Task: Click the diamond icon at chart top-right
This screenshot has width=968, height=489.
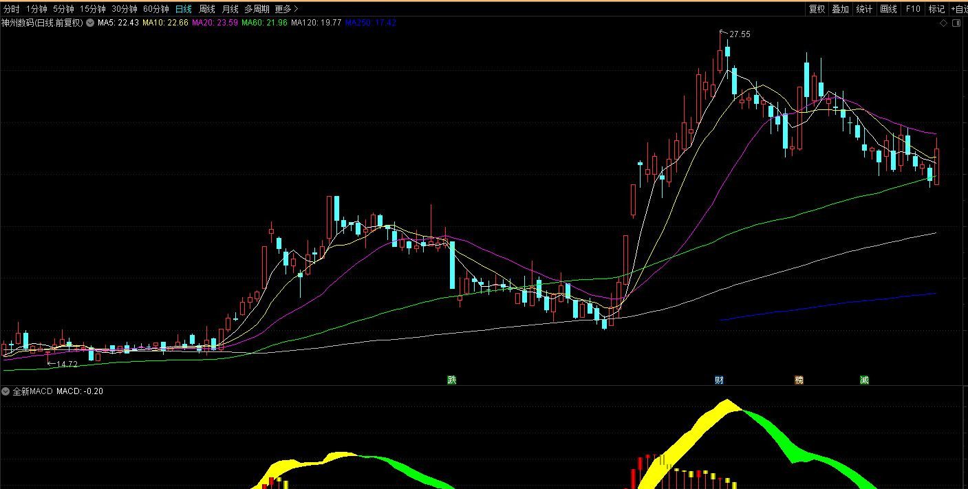Action: click(x=943, y=23)
